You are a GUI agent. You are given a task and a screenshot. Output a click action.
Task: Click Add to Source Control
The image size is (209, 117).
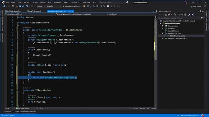tap(188, 115)
